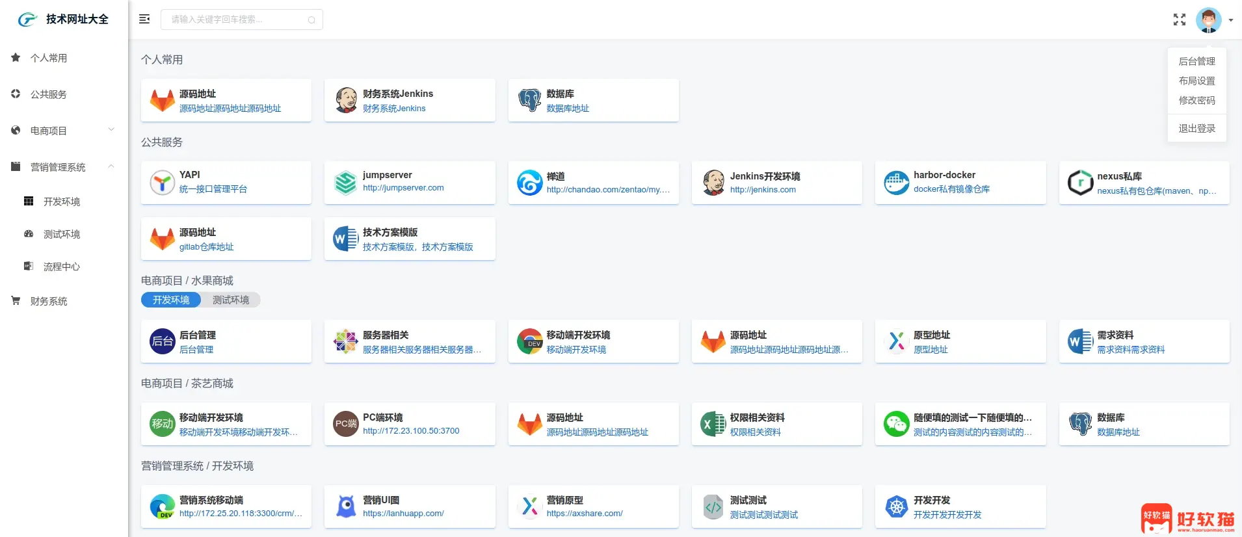Click the Kubernetes icon on 开发开发 card
Screen dimensions: 1242x537
tap(897, 506)
